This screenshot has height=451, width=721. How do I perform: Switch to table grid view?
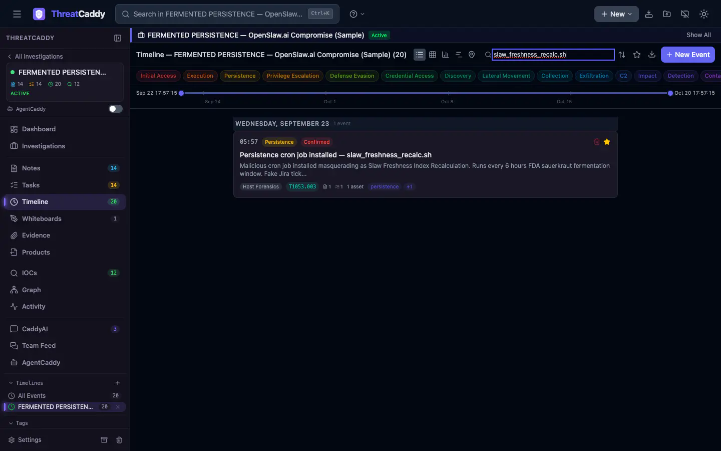433,55
